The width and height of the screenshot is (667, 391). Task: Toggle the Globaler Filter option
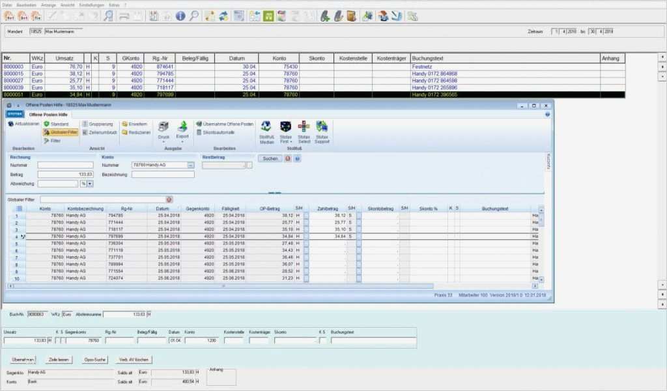click(61, 132)
